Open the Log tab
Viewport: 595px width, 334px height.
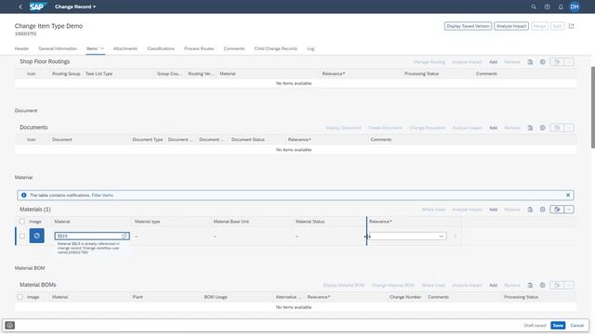tap(311, 48)
